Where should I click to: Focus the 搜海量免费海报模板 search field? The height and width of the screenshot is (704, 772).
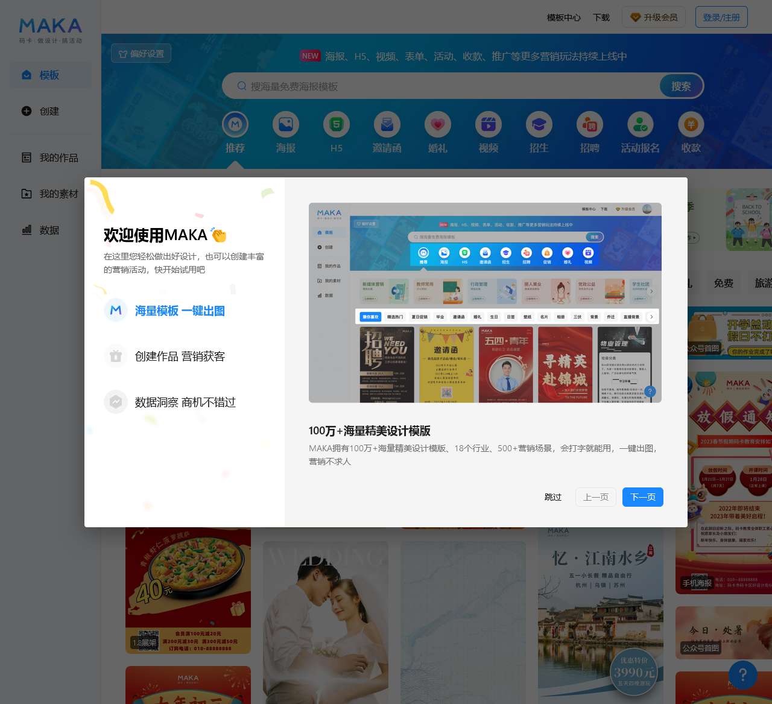446,86
